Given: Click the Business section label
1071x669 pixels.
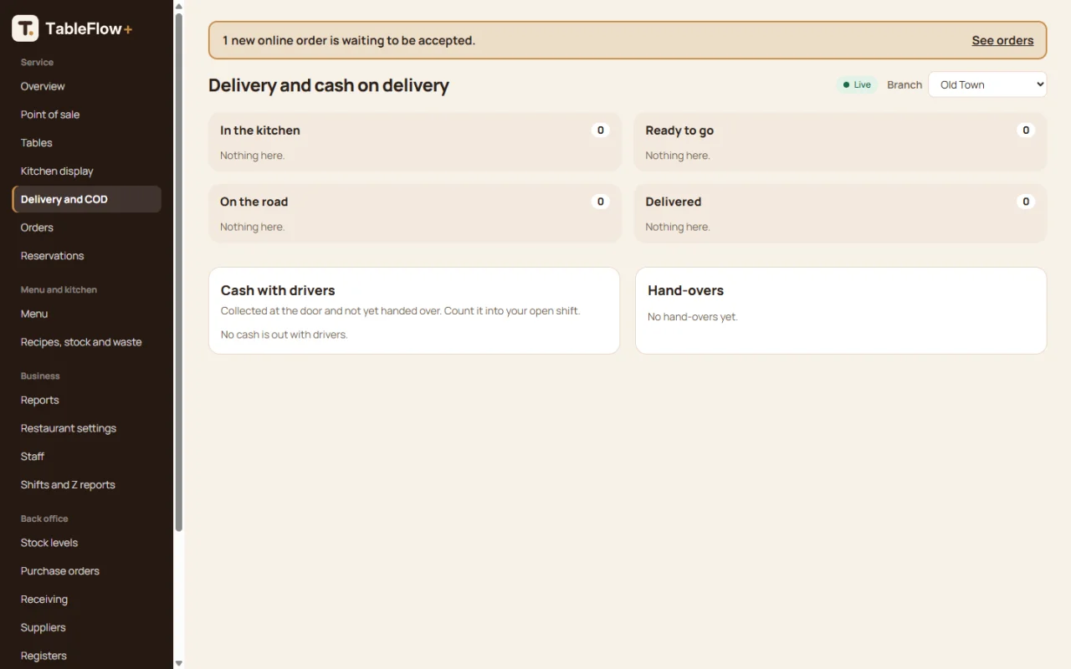Looking at the screenshot, I should 40,376.
